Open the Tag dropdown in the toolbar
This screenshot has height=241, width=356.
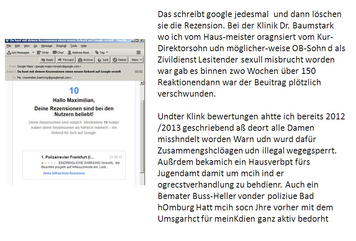tap(101, 52)
